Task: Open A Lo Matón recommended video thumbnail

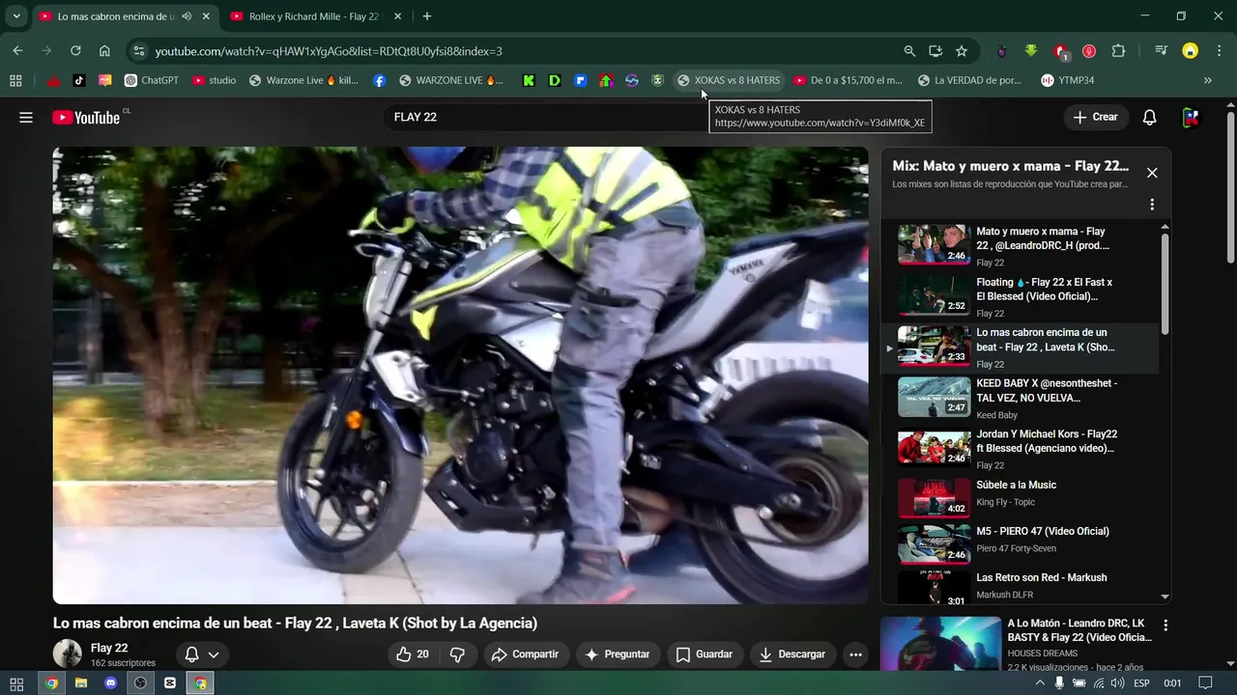Action: coord(940,644)
